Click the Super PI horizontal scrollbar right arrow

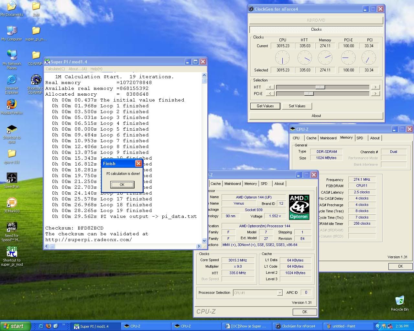tap(199, 246)
